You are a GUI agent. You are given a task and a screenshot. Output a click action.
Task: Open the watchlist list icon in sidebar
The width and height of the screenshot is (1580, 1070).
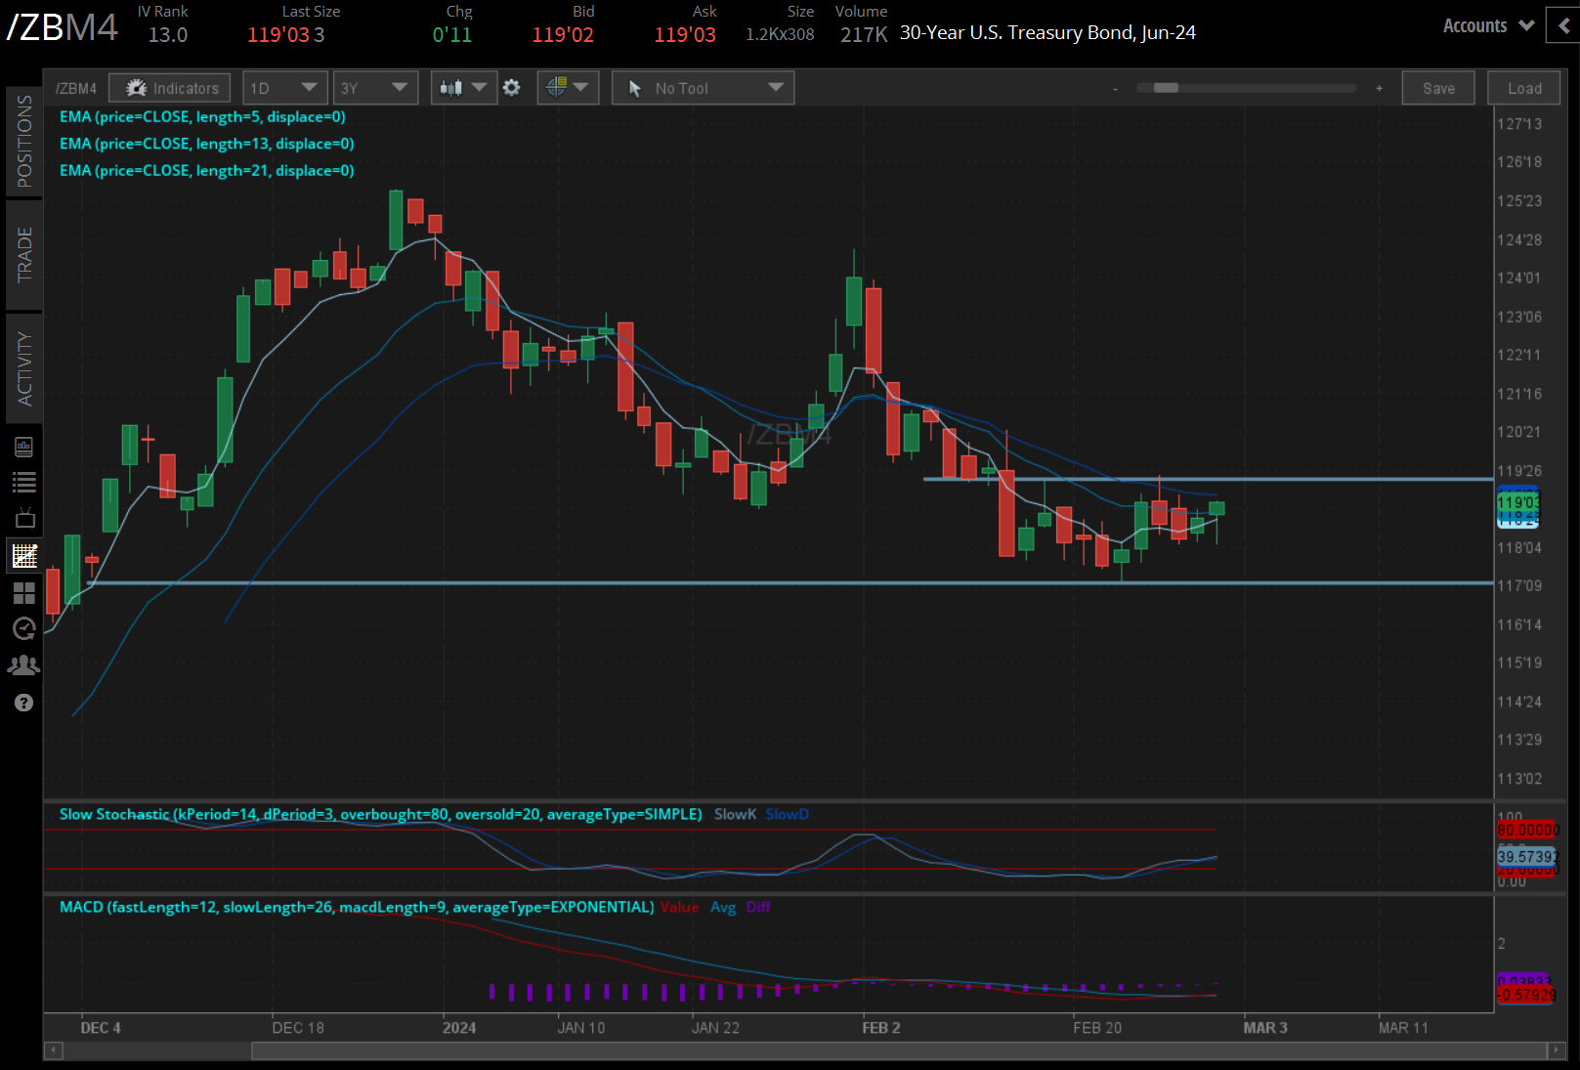tap(24, 482)
